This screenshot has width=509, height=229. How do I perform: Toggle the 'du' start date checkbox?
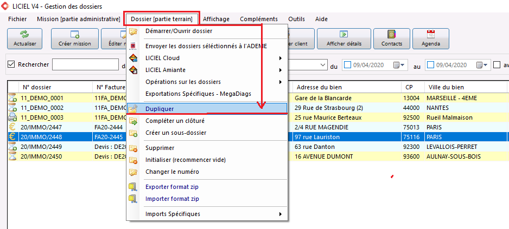tap(347, 65)
